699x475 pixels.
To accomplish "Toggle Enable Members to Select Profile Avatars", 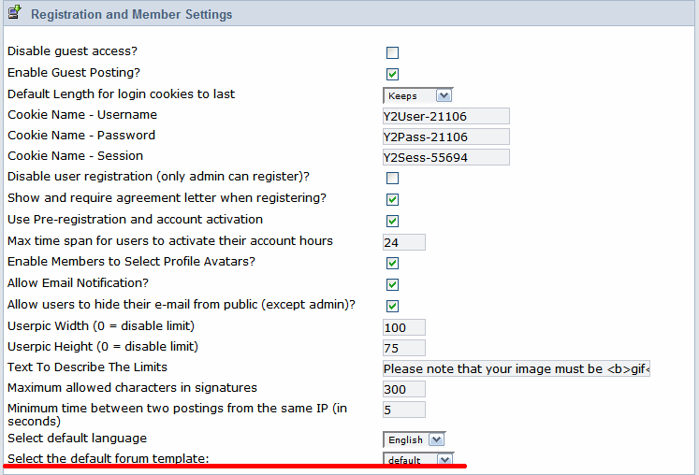I will click(392, 263).
